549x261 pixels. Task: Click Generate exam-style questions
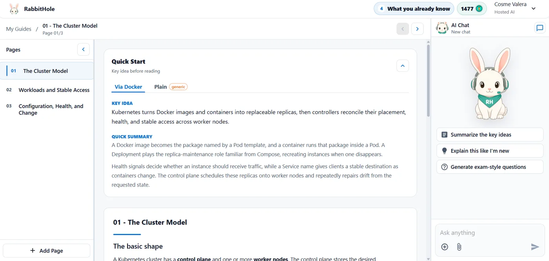coord(490,167)
